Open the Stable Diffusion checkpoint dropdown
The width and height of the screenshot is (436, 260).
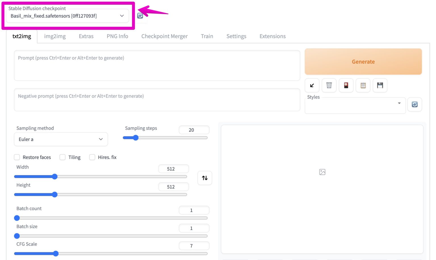(68, 16)
